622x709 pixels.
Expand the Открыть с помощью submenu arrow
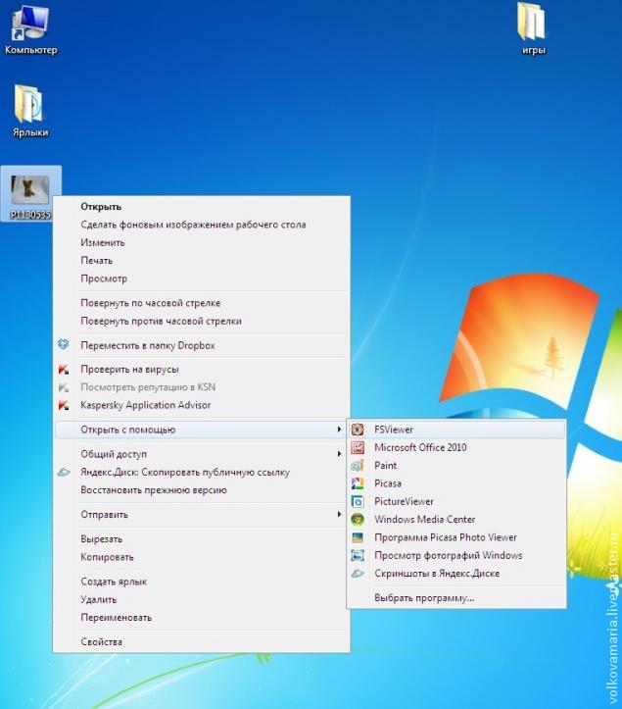tap(339, 430)
